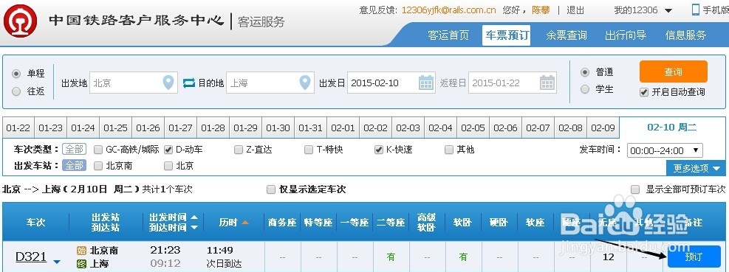Open the 出行向导 nav tab
Screen dimensions: 729x272
point(626,35)
